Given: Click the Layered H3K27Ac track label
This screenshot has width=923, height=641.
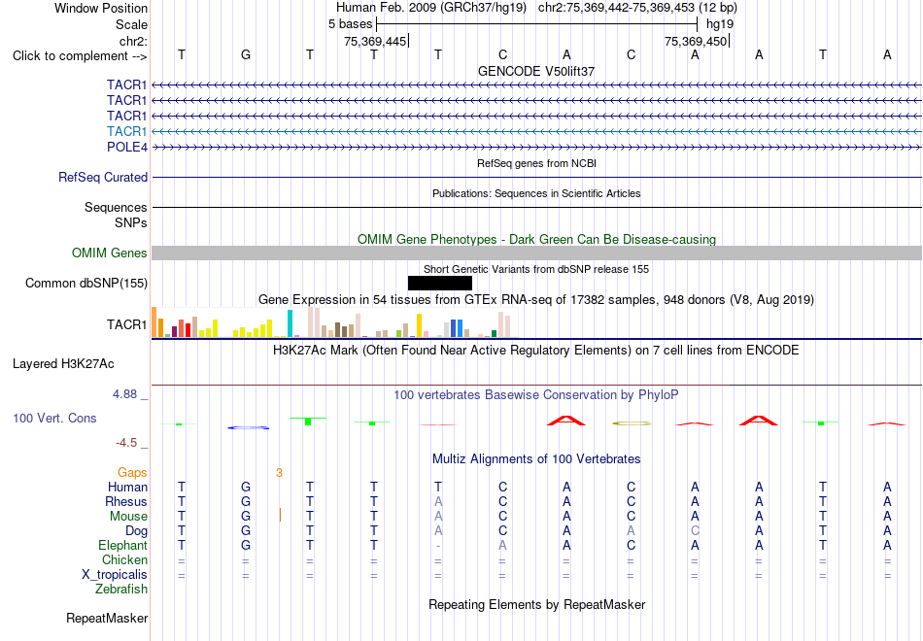Looking at the screenshot, I should [x=63, y=364].
